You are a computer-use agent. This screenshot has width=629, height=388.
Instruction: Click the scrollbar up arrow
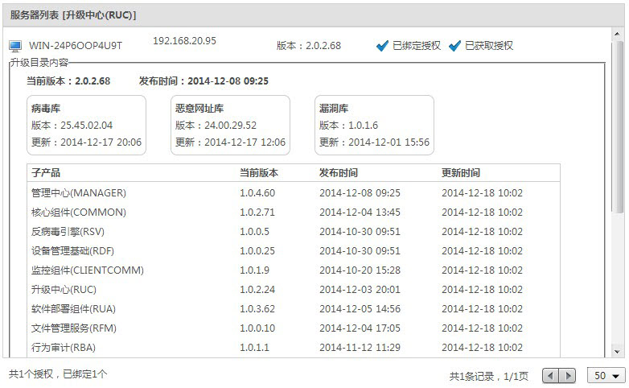619,35
